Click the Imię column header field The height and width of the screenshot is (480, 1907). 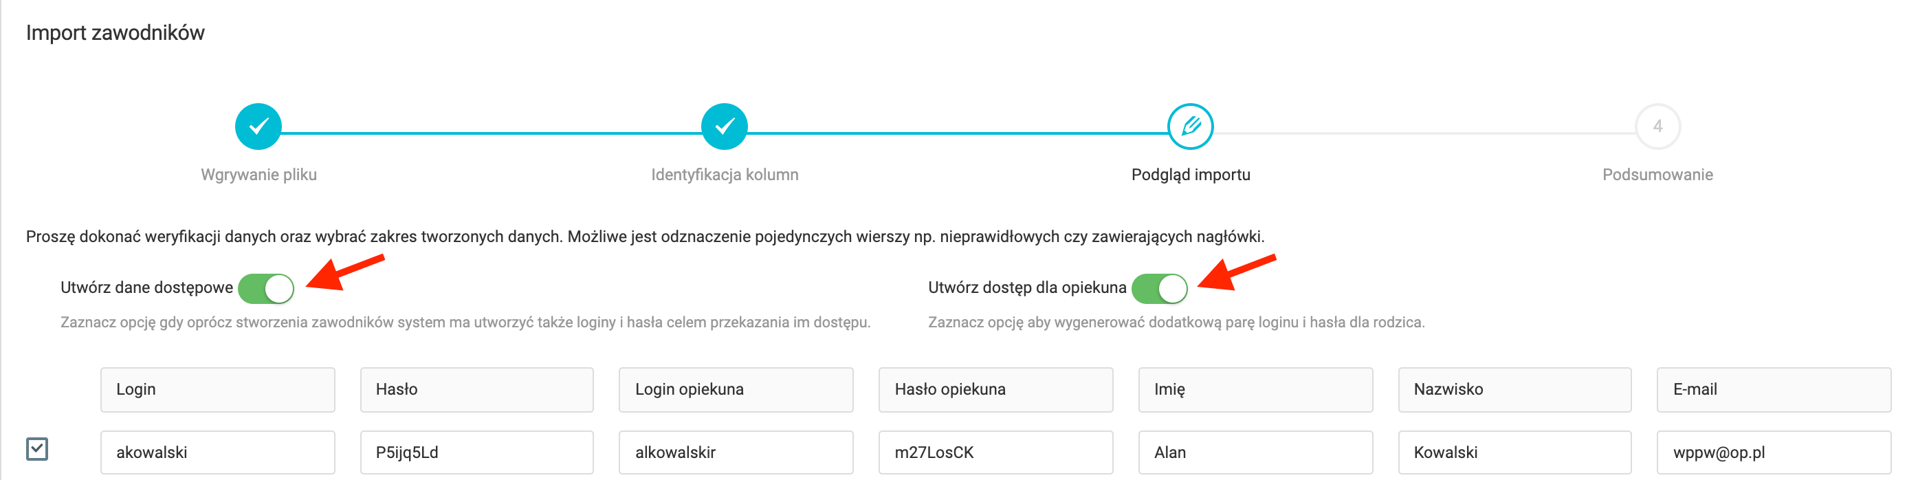pyautogui.click(x=1255, y=390)
